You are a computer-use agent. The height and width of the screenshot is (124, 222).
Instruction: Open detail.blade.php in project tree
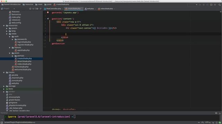click(x=23, y=61)
